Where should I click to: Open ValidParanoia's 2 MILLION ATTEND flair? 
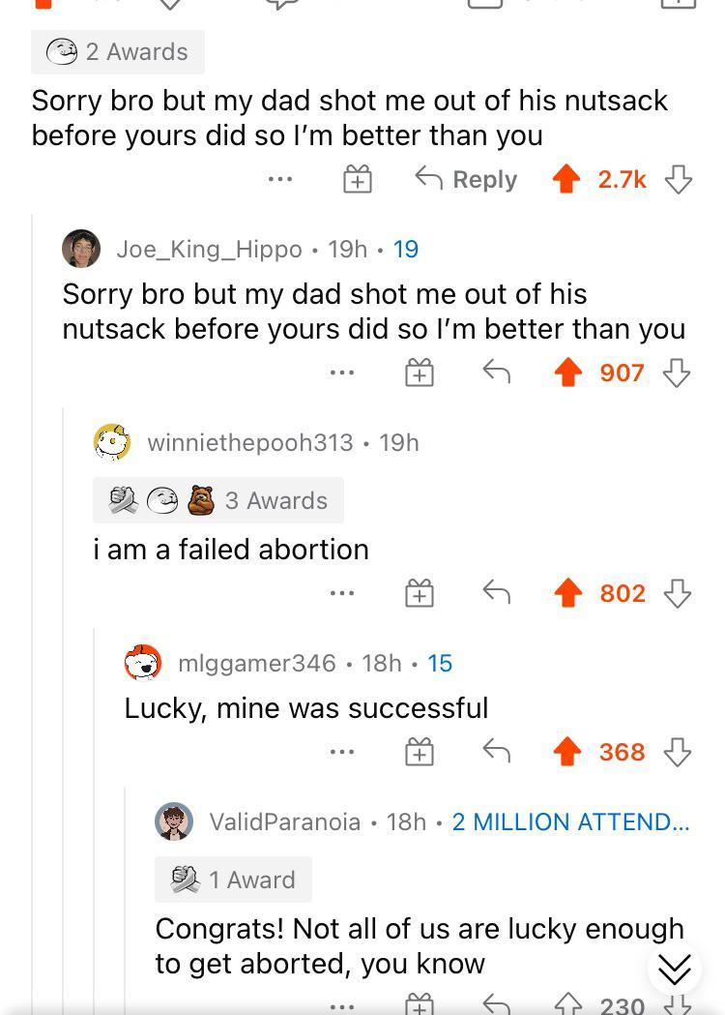coord(570,821)
